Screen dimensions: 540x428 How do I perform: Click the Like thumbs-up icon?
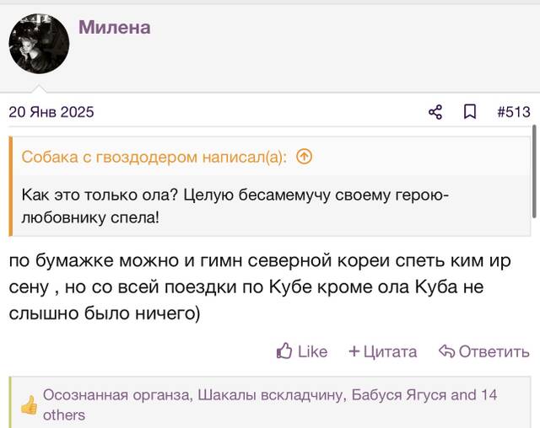point(284,351)
